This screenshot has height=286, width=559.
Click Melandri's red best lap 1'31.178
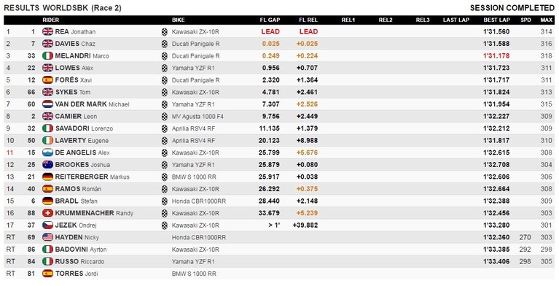pyautogui.click(x=496, y=56)
